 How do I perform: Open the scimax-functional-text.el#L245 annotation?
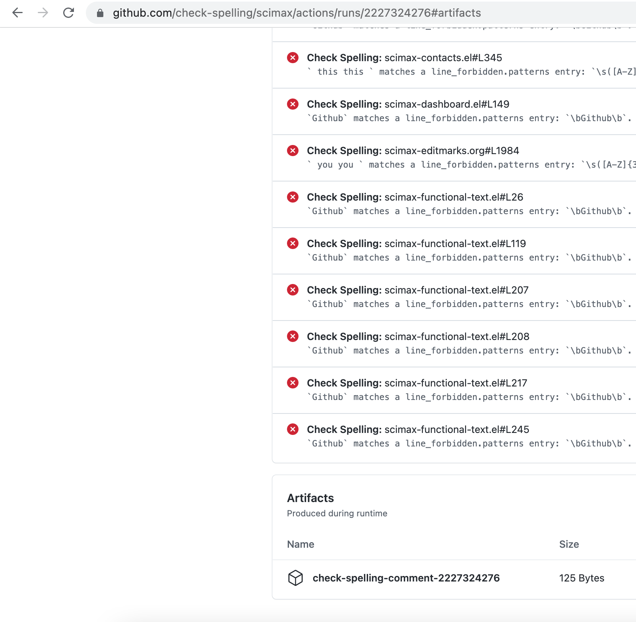pyautogui.click(x=418, y=429)
